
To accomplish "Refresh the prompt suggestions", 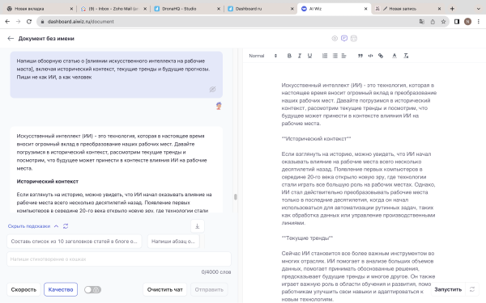I will 66,226.
